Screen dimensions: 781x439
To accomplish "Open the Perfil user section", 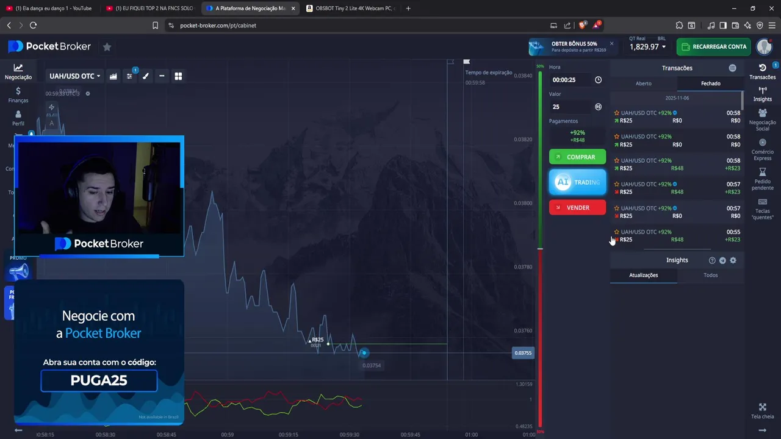I will pos(18,118).
